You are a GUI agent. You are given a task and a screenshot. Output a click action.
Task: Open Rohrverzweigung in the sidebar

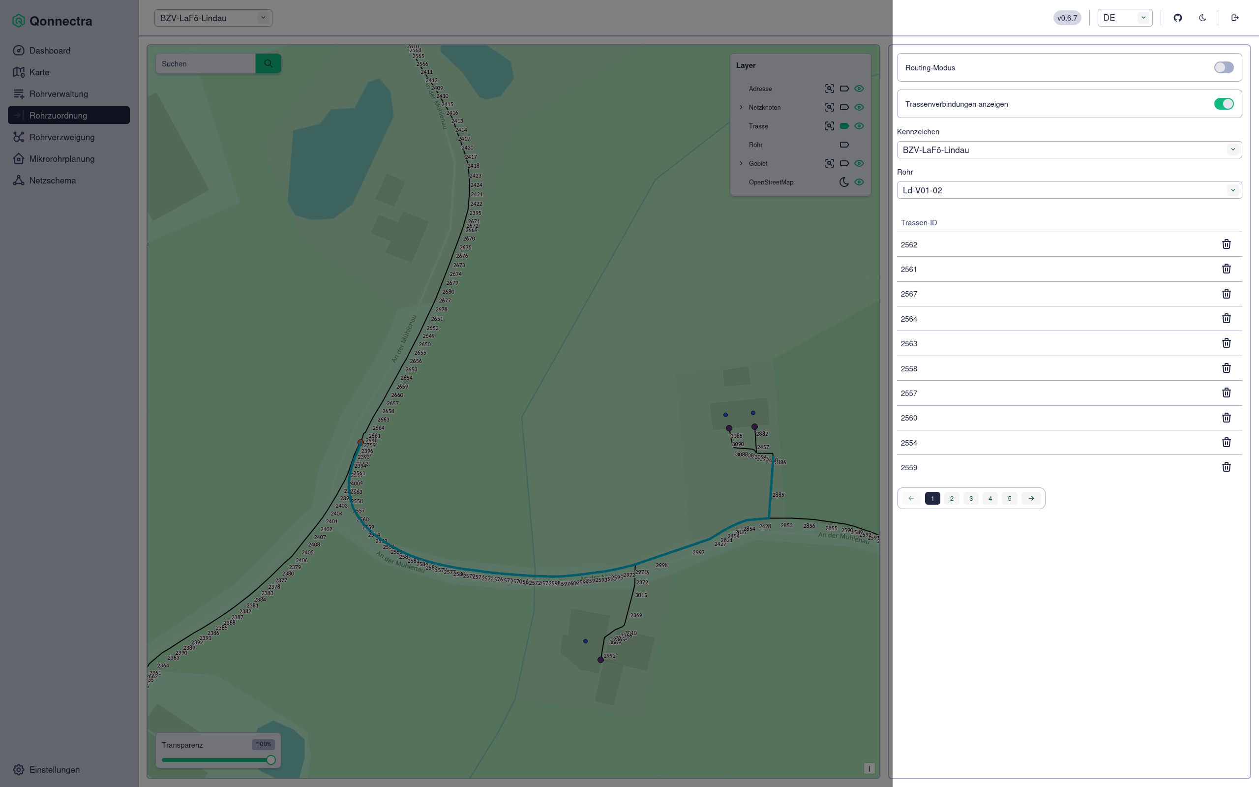pos(62,137)
